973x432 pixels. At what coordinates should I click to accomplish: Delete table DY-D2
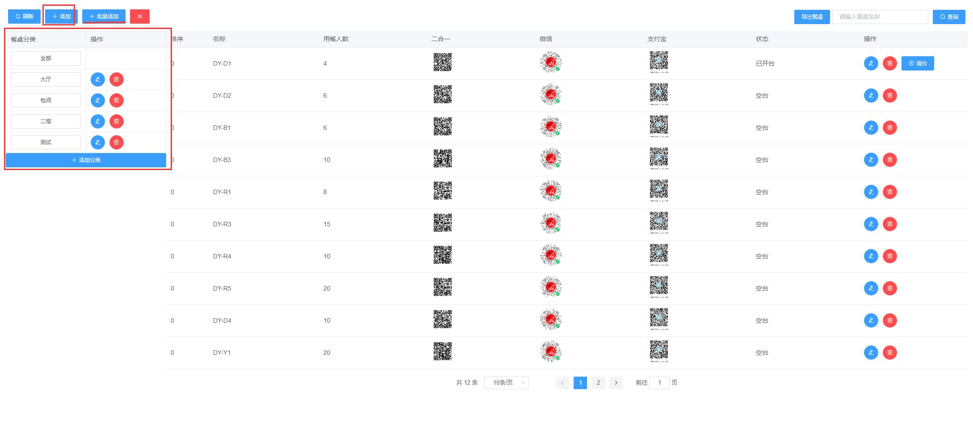pyautogui.click(x=890, y=96)
